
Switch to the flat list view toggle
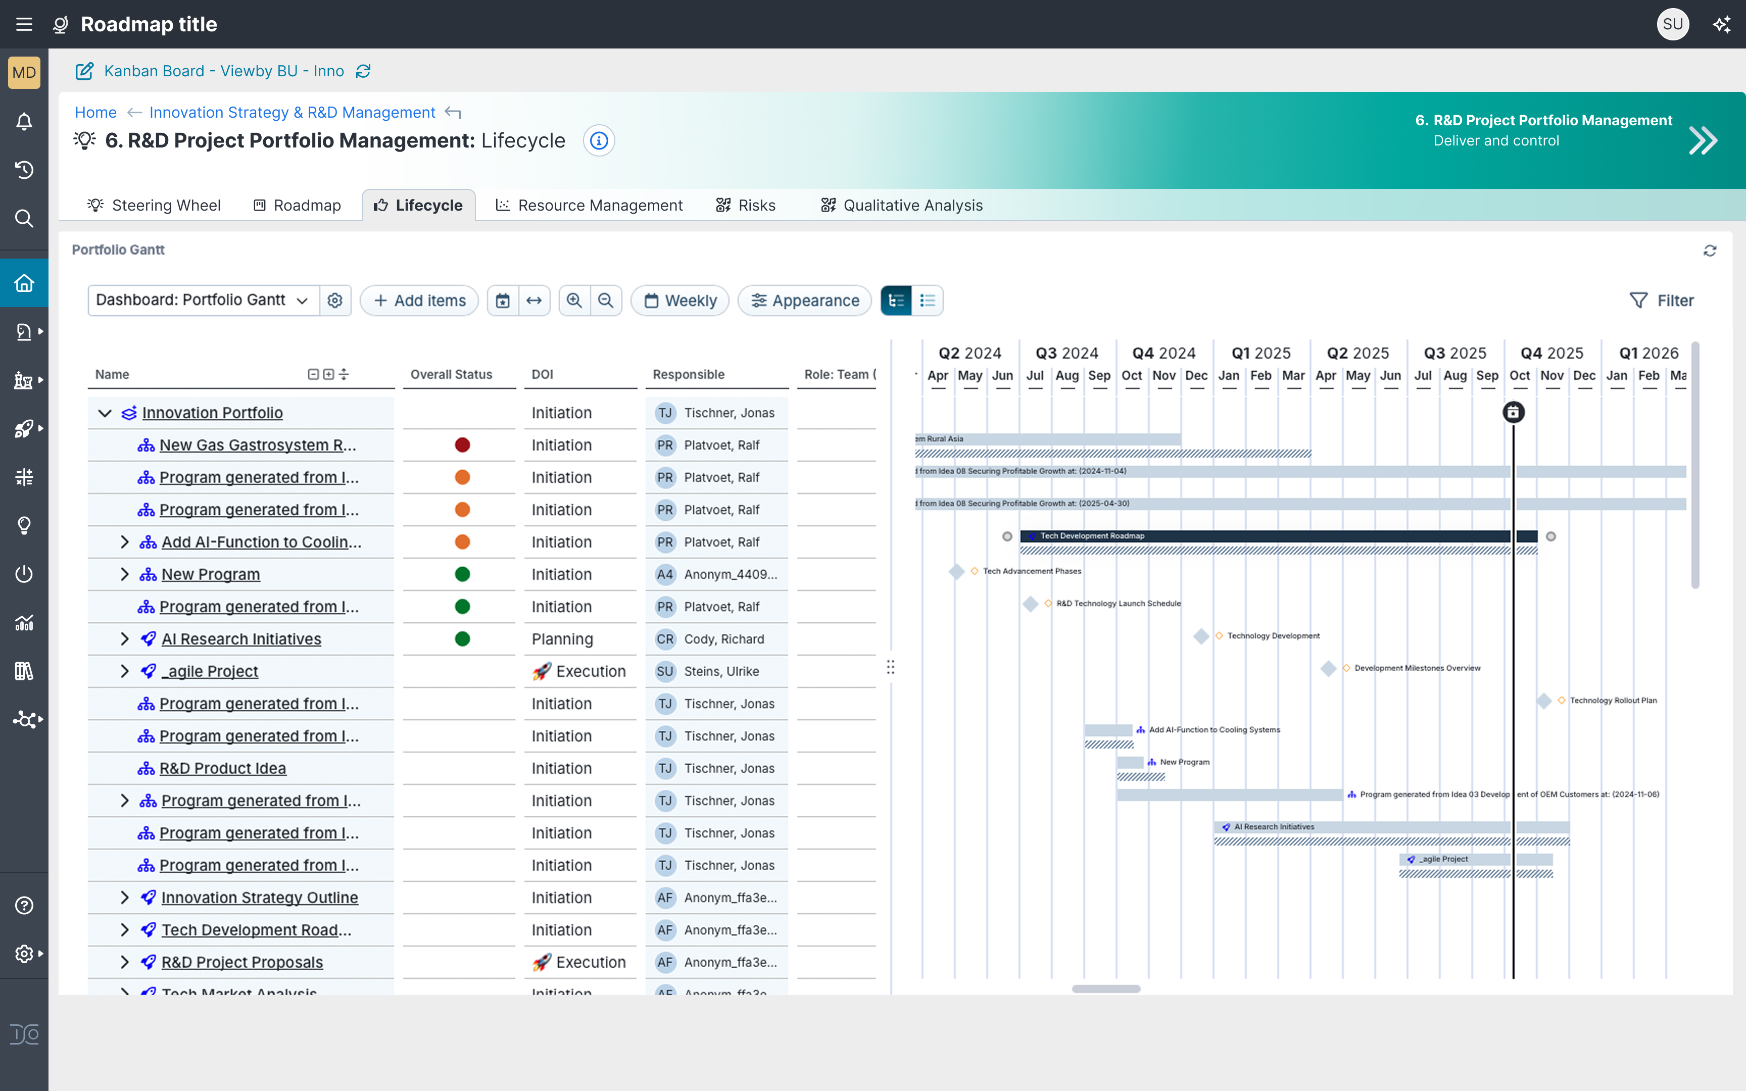928,301
